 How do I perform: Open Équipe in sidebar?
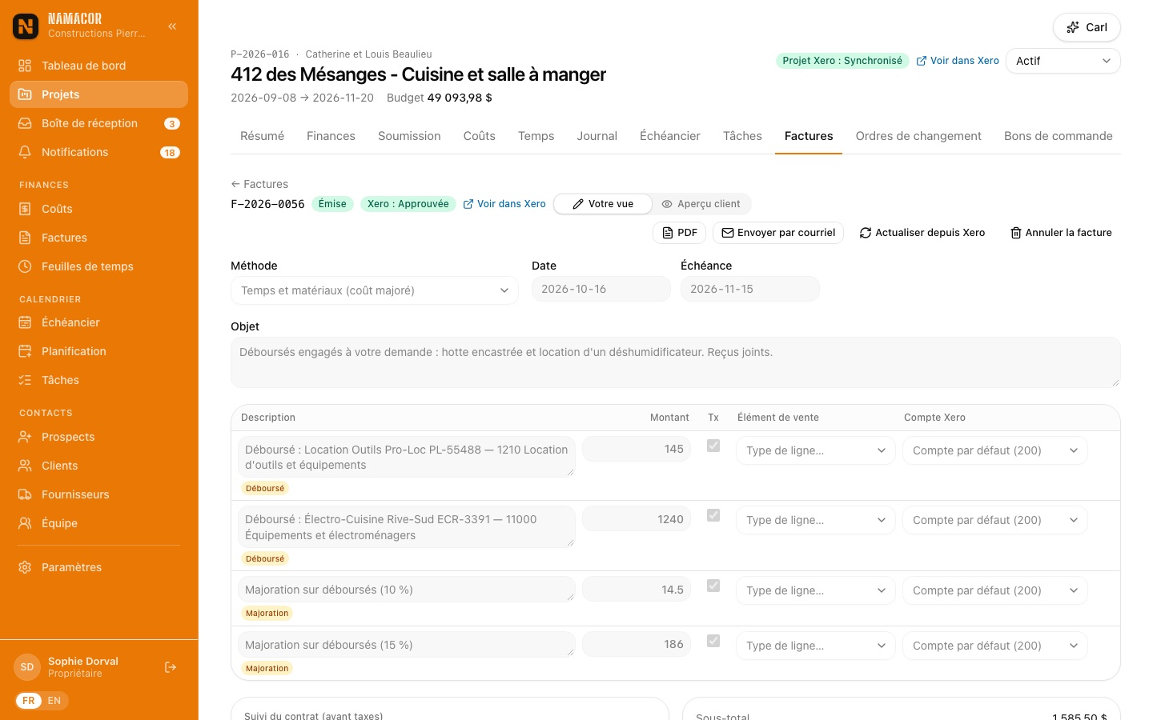point(98,523)
